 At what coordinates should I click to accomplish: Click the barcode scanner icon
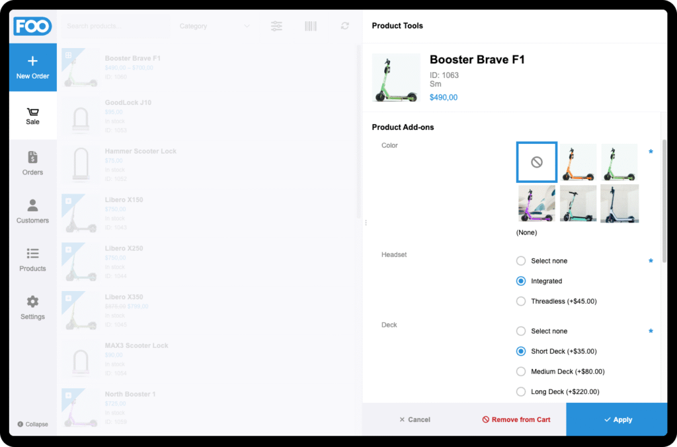[x=310, y=26]
